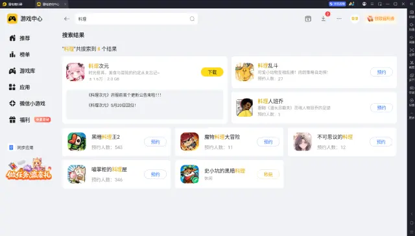Collapse the right toolbar with double chevron
Screen dimensions: 415x236
coord(411,4)
